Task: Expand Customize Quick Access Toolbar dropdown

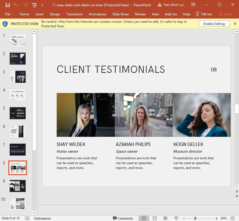Action: point(42,5)
